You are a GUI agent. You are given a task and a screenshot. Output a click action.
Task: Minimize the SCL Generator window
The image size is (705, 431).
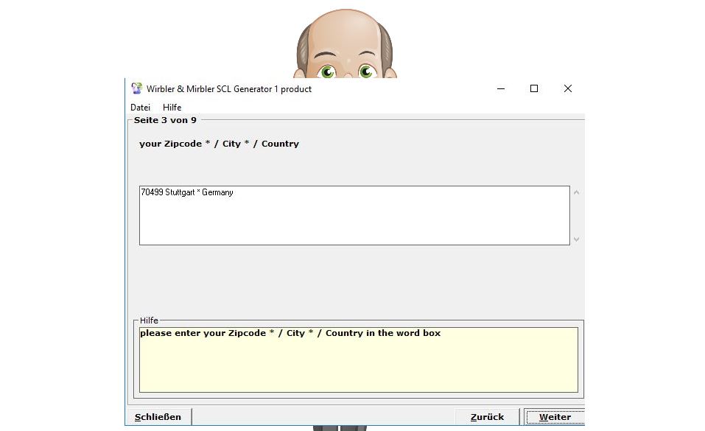[x=501, y=88]
